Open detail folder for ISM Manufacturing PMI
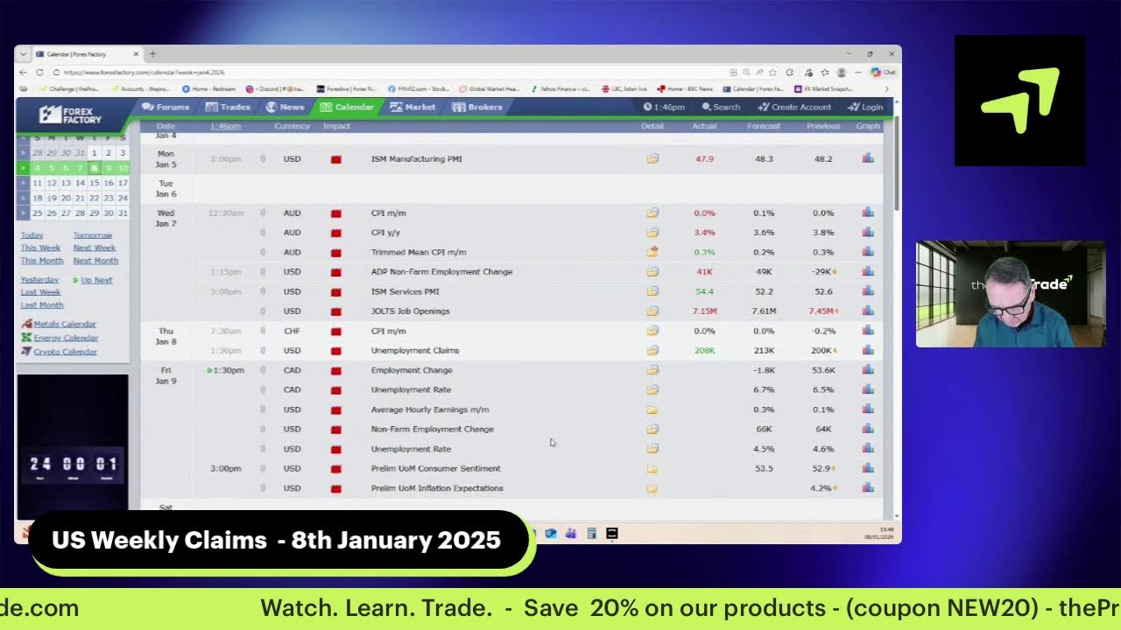The height and width of the screenshot is (630, 1121). [652, 159]
